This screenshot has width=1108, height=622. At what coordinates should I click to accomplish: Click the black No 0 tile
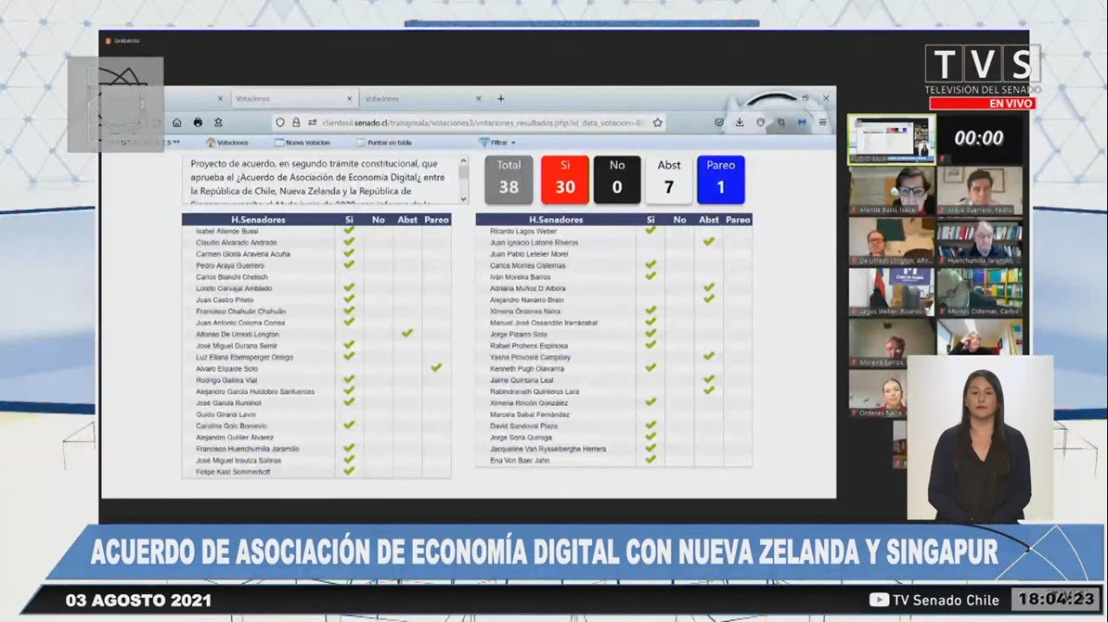click(x=617, y=180)
